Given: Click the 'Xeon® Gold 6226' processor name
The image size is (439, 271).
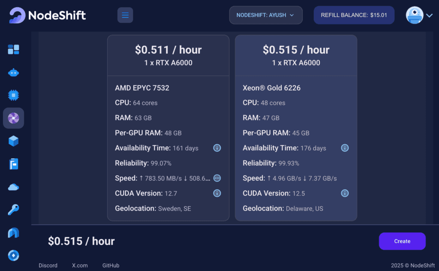Looking at the screenshot, I should tap(271, 88).
